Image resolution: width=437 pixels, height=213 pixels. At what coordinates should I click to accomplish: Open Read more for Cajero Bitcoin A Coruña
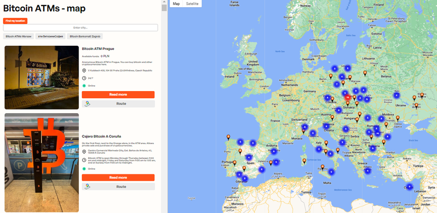point(118,177)
